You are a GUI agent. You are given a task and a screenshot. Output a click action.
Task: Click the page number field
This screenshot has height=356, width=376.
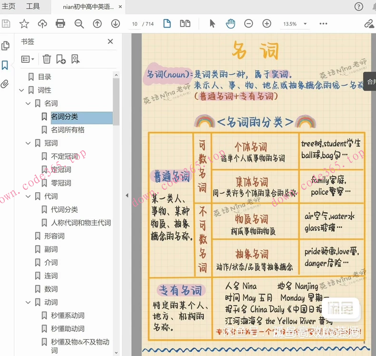pyautogui.click(x=135, y=24)
